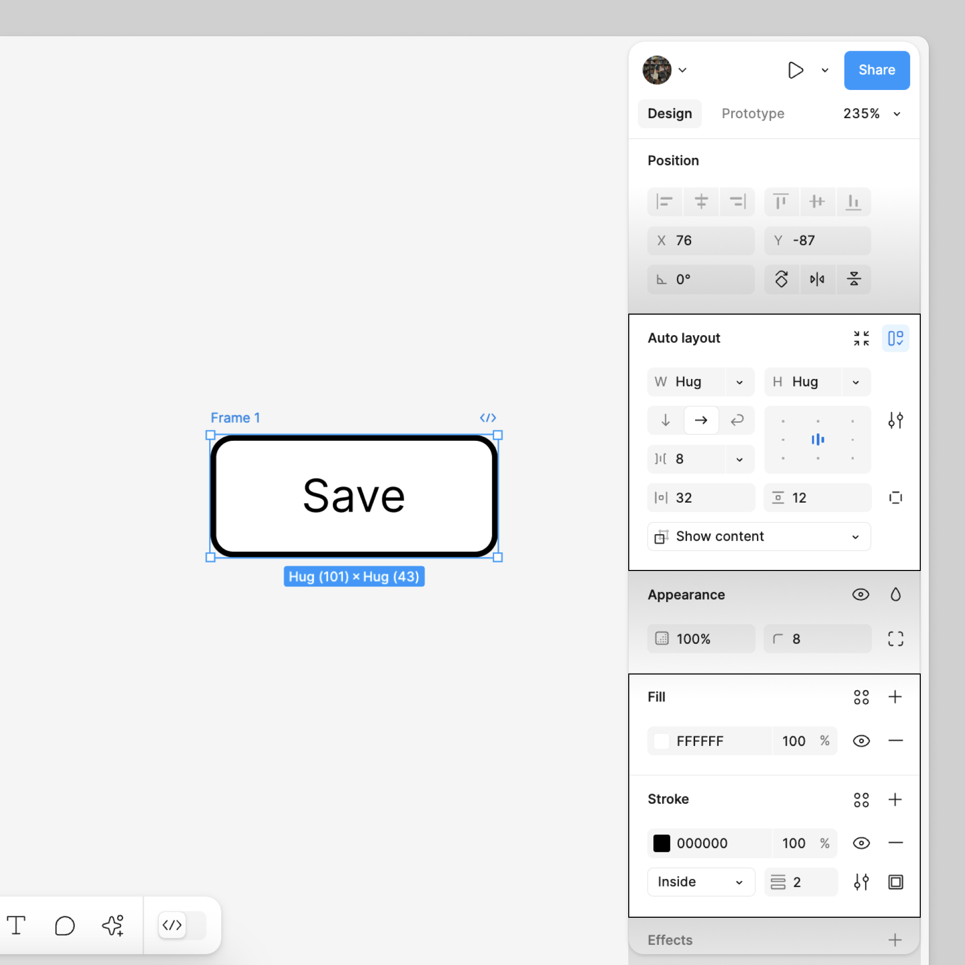Select the horizontal layout direction arrow
Image resolution: width=965 pixels, height=965 pixels.
(701, 421)
